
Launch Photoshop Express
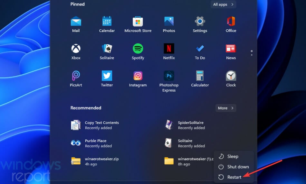(169, 81)
